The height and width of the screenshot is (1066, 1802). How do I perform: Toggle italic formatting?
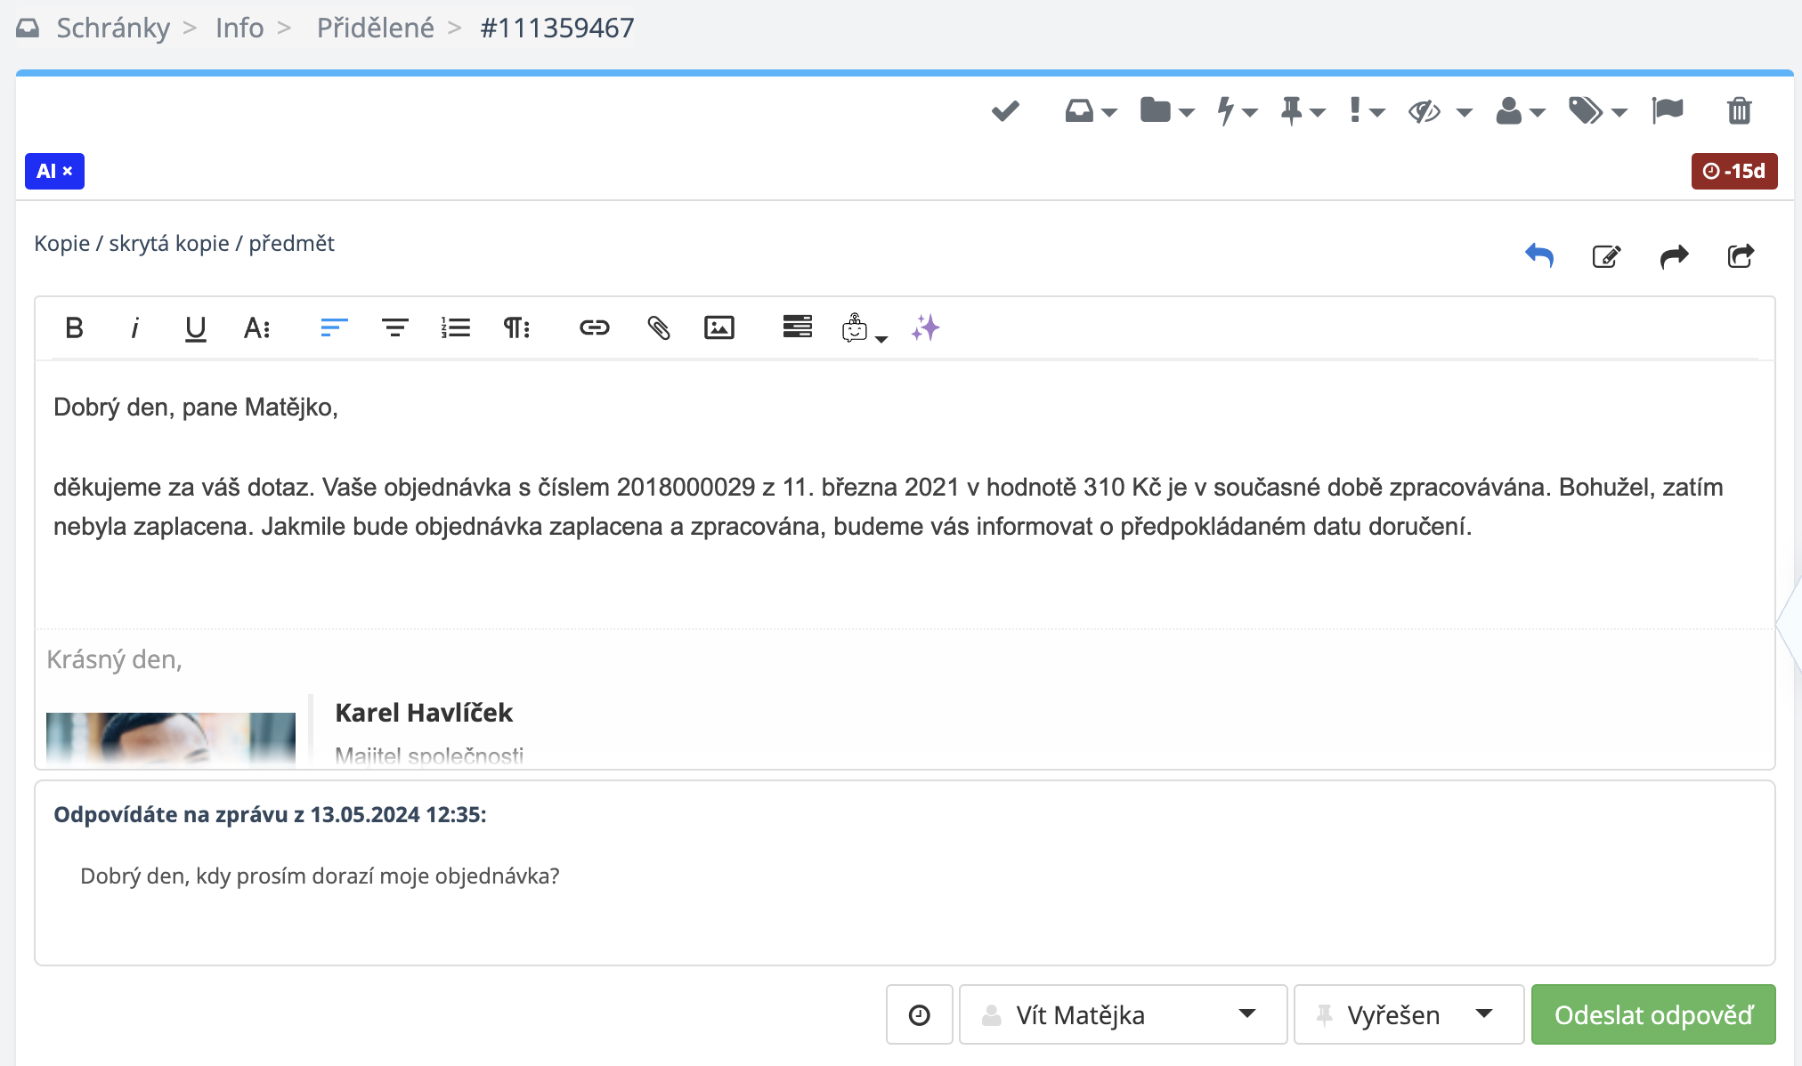(x=134, y=327)
